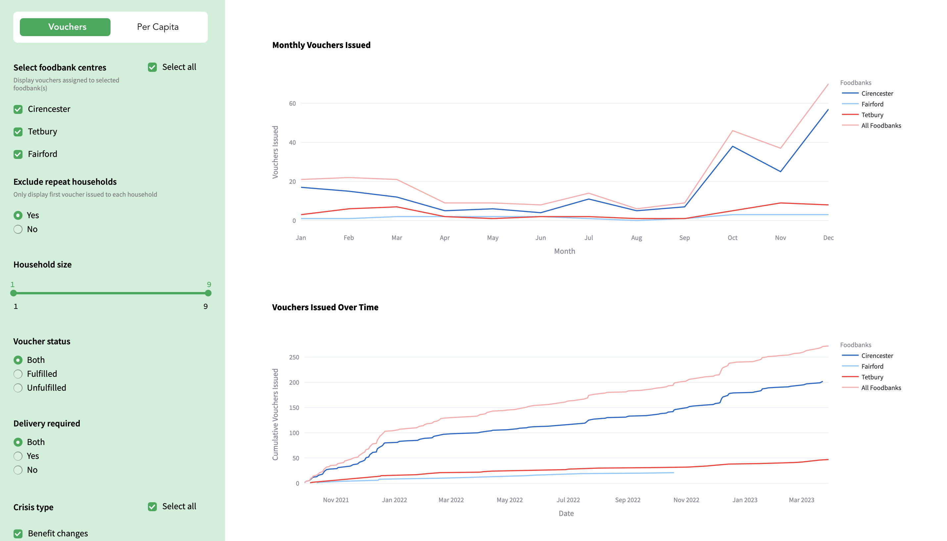Uncheck the Cirencester foodbank checkbox
Viewport: 947px width, 541px height.
[18, 109]
